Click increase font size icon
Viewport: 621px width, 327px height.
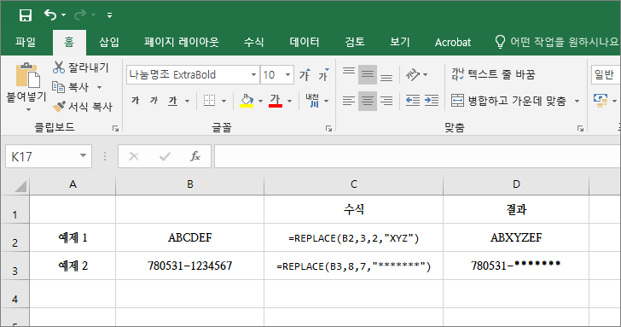click(x=305, y=74)
